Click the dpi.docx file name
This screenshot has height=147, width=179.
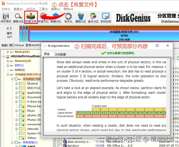click(73, 145)
